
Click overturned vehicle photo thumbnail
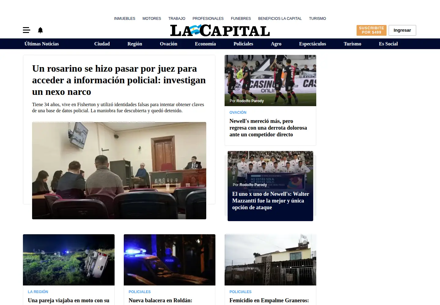pos(69,260)
